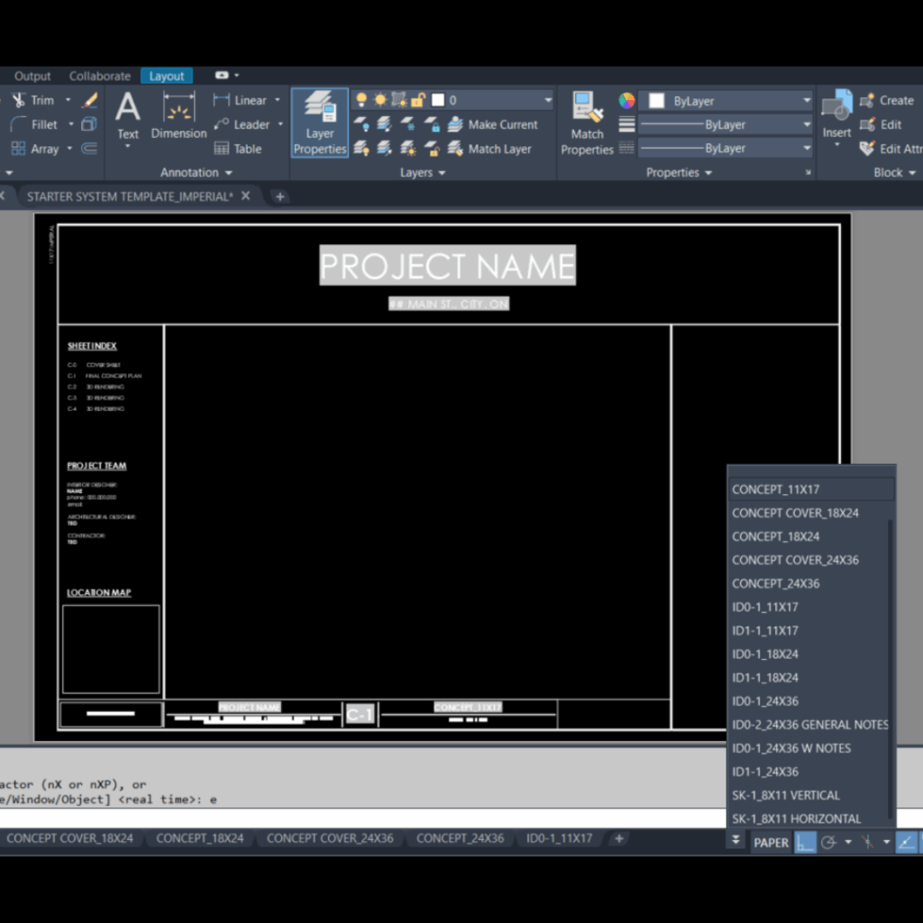
Task: Insert a Table from Annotation panel
Action: [238, 149]
